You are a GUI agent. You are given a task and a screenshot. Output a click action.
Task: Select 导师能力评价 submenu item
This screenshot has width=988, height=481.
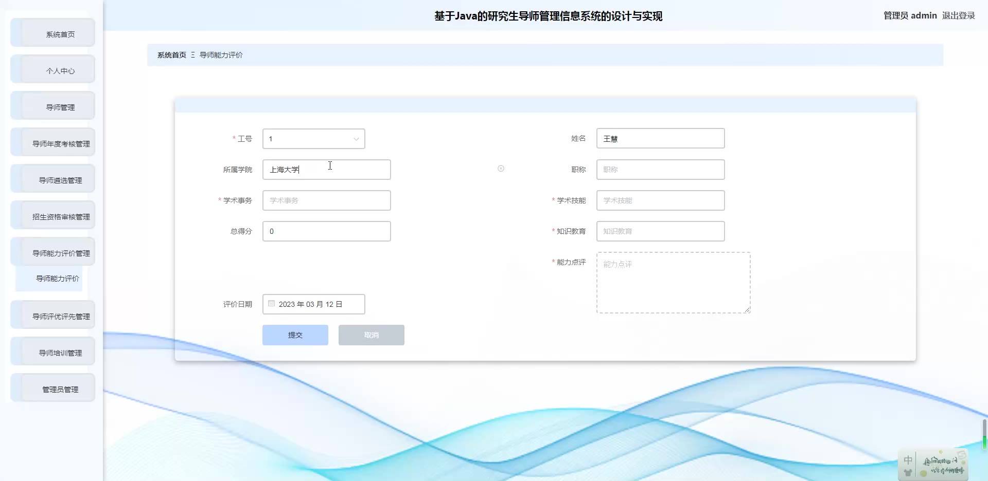coord(49,279)
